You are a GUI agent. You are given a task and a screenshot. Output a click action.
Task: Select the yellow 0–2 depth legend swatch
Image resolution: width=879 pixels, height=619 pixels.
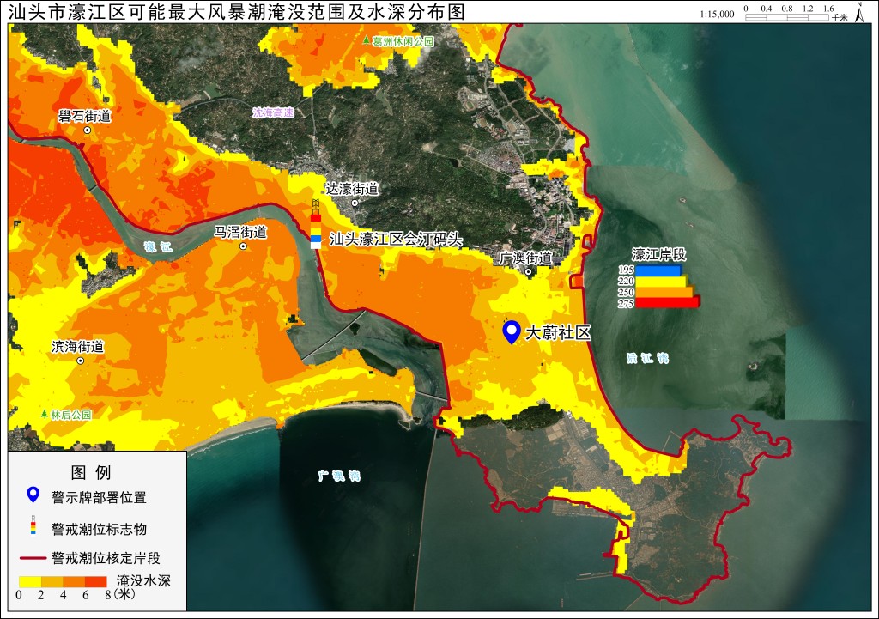coord(30,581)
